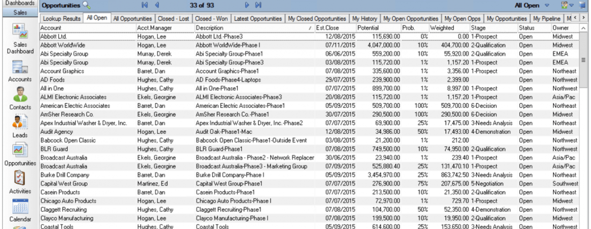Open the Leads sidebar icon

tap(20, 122)
